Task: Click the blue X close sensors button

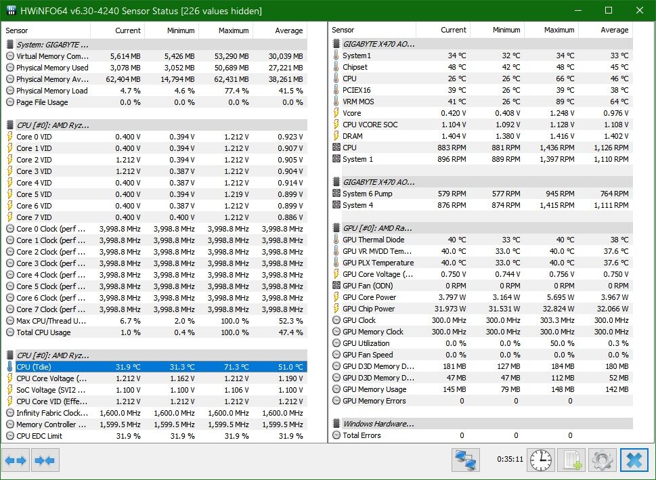Action: [634, 460]
